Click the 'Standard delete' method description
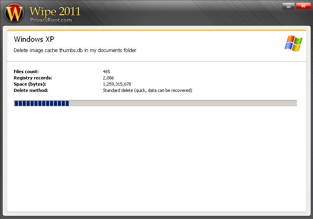Viewport: 313px width, 219px height. (147, 90)
